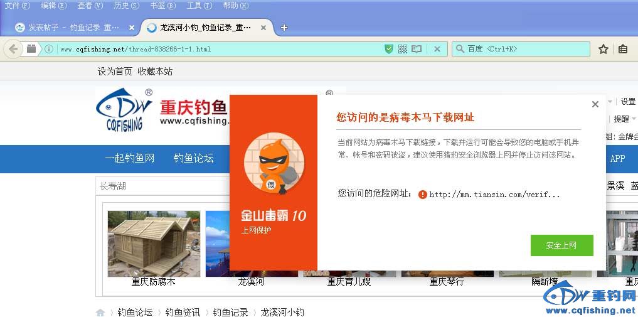This screenshot has width=638, height=317.
Task: Click the 重庆育儿嫂 caption link
Action: click(349, 282)
